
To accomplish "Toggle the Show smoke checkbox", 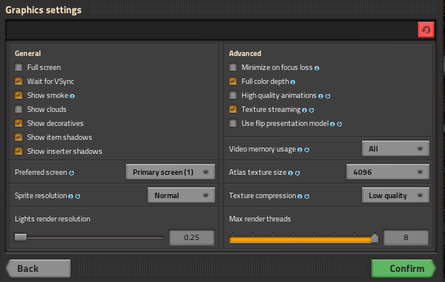I will tap(19, 95).
